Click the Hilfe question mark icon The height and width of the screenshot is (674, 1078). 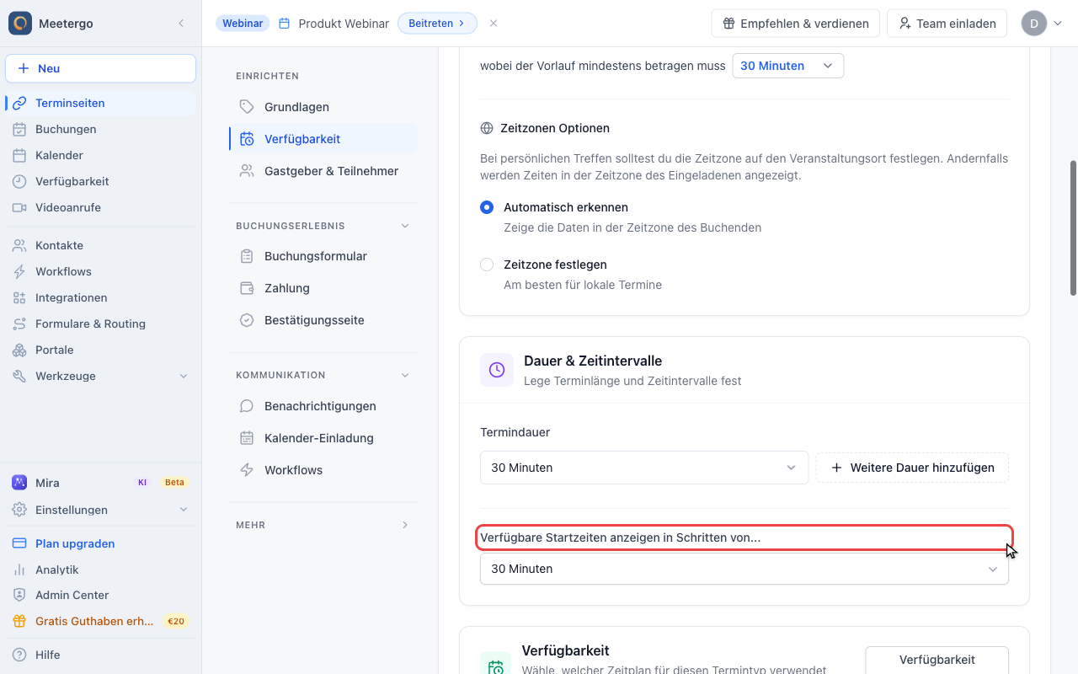[x=19, y=655]
